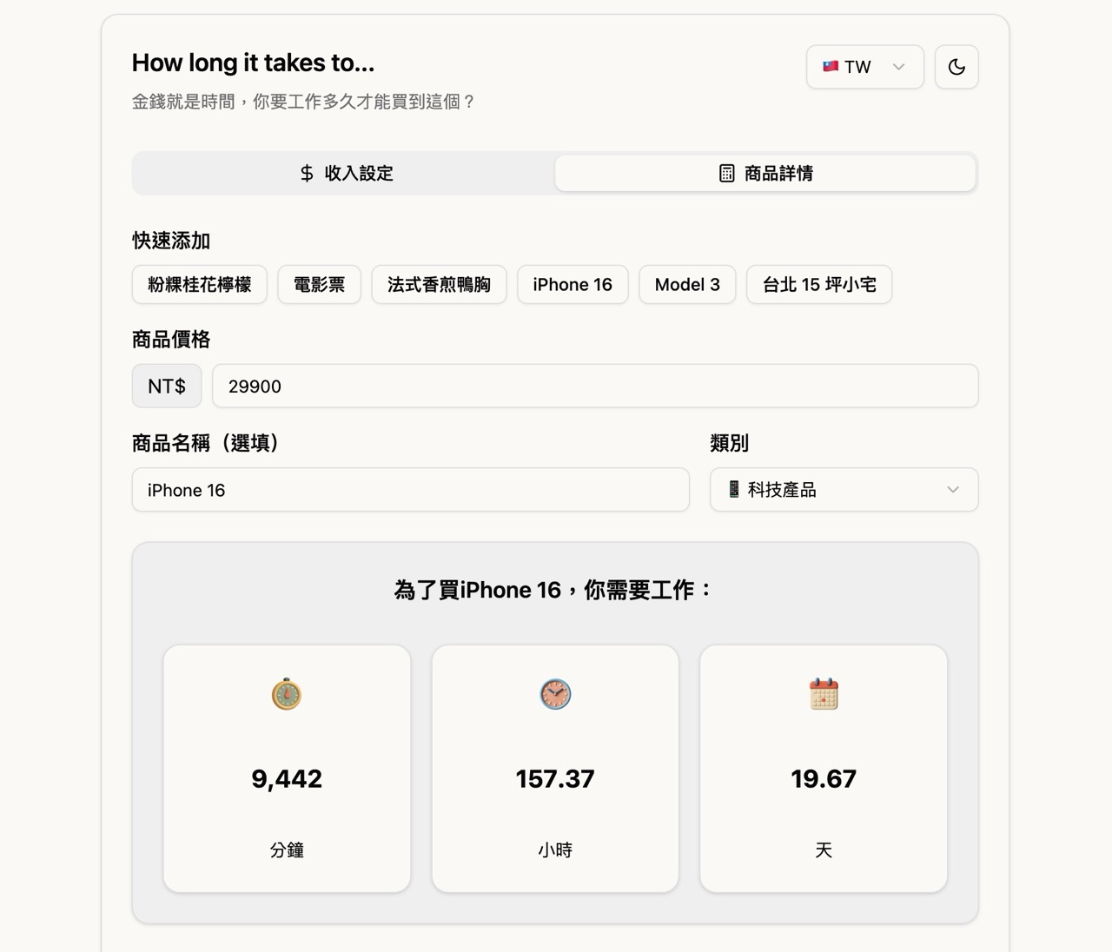Switch to 收入設定 tab
Image resolution: width=1112 pixels, height=952 pixels.
click(x=345, y=173)
